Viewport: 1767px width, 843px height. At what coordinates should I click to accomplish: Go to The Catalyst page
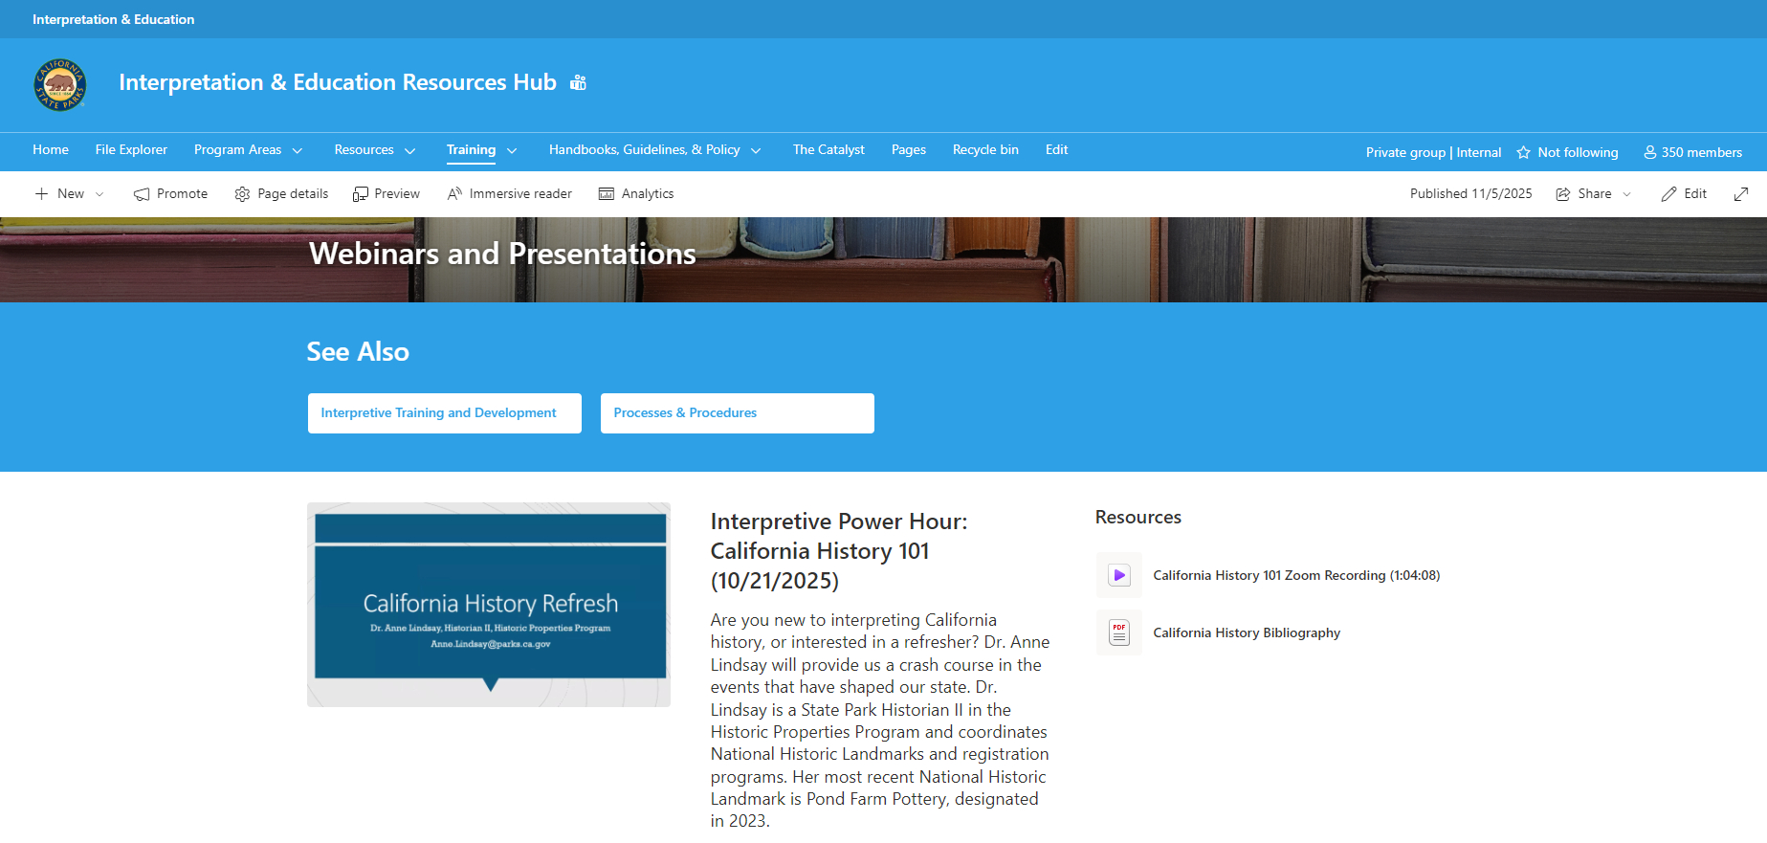(828, 150)
